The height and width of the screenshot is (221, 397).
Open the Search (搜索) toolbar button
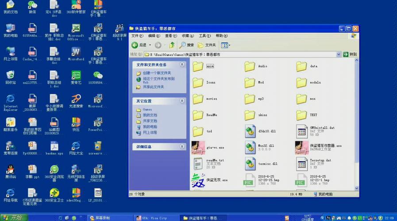click(x=186, y=45)
